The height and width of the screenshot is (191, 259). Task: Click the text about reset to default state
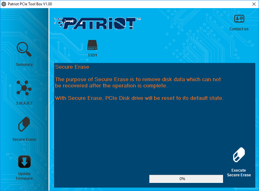click(139, 98)
